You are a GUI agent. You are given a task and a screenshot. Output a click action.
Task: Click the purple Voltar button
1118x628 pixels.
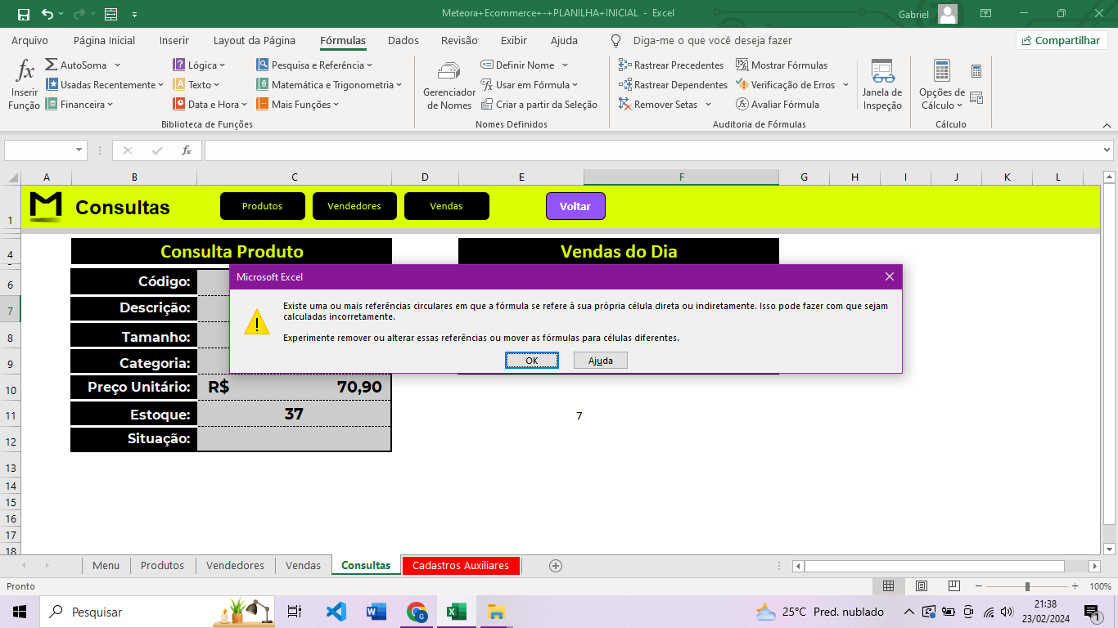pos(575,206)
